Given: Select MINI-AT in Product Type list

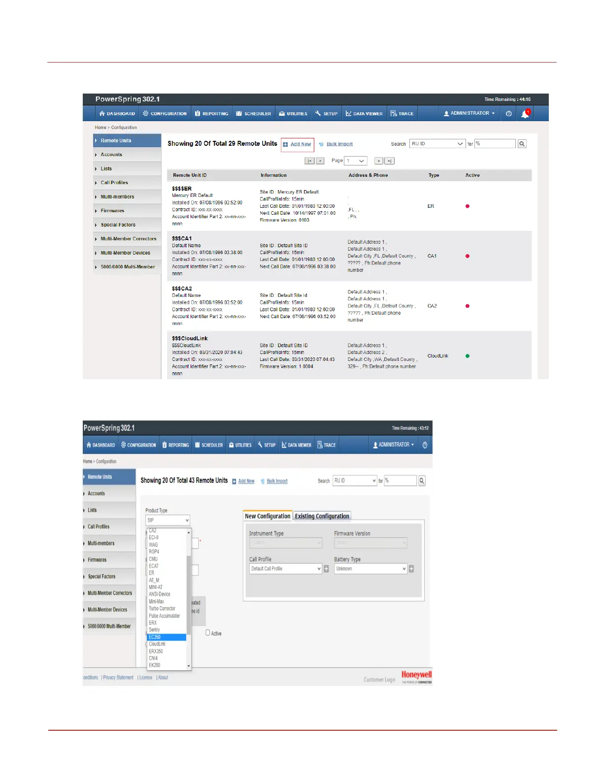Looking at the screenshot, I should [x=167, y=587].
